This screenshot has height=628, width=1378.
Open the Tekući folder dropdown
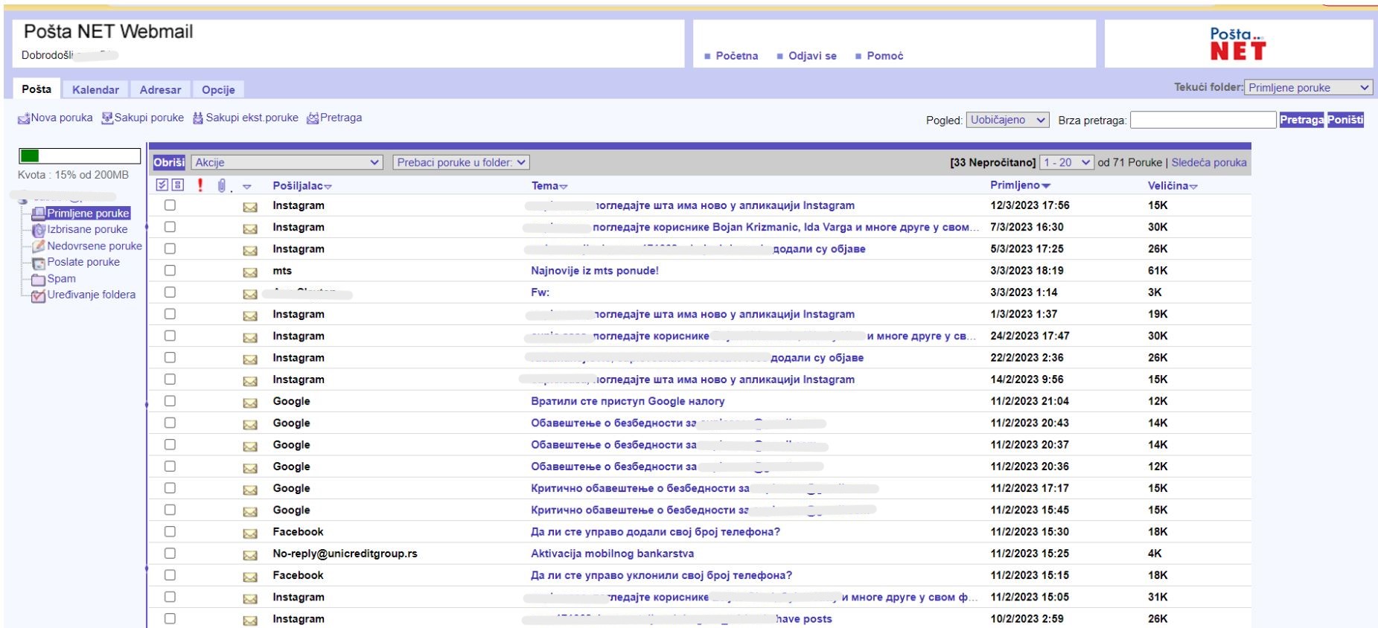click(1308, 88)
